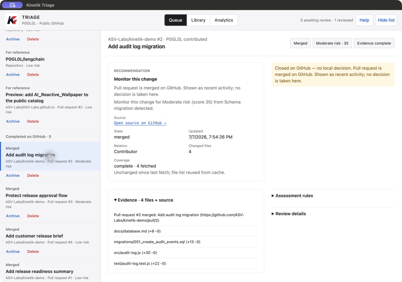
Task: Expand Review details section
Action: click(x=289, y=214)
